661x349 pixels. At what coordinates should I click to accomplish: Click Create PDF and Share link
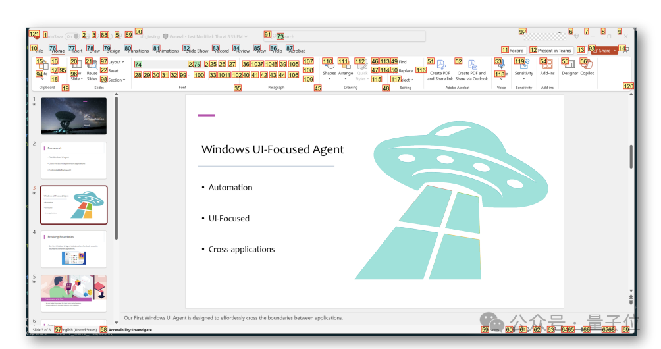coord(441,69)
